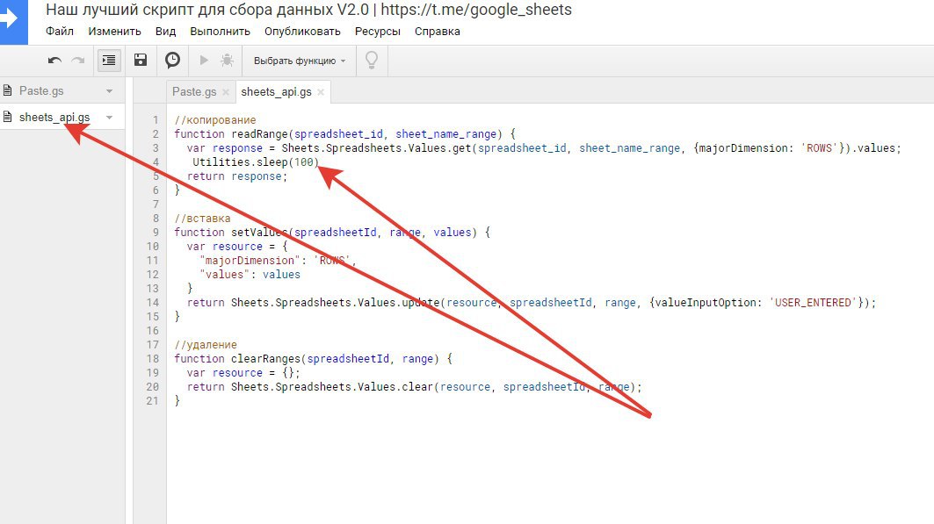Close the sheets_api.gs editor tab
Screen dimensions: 934x524
(321, 92)
